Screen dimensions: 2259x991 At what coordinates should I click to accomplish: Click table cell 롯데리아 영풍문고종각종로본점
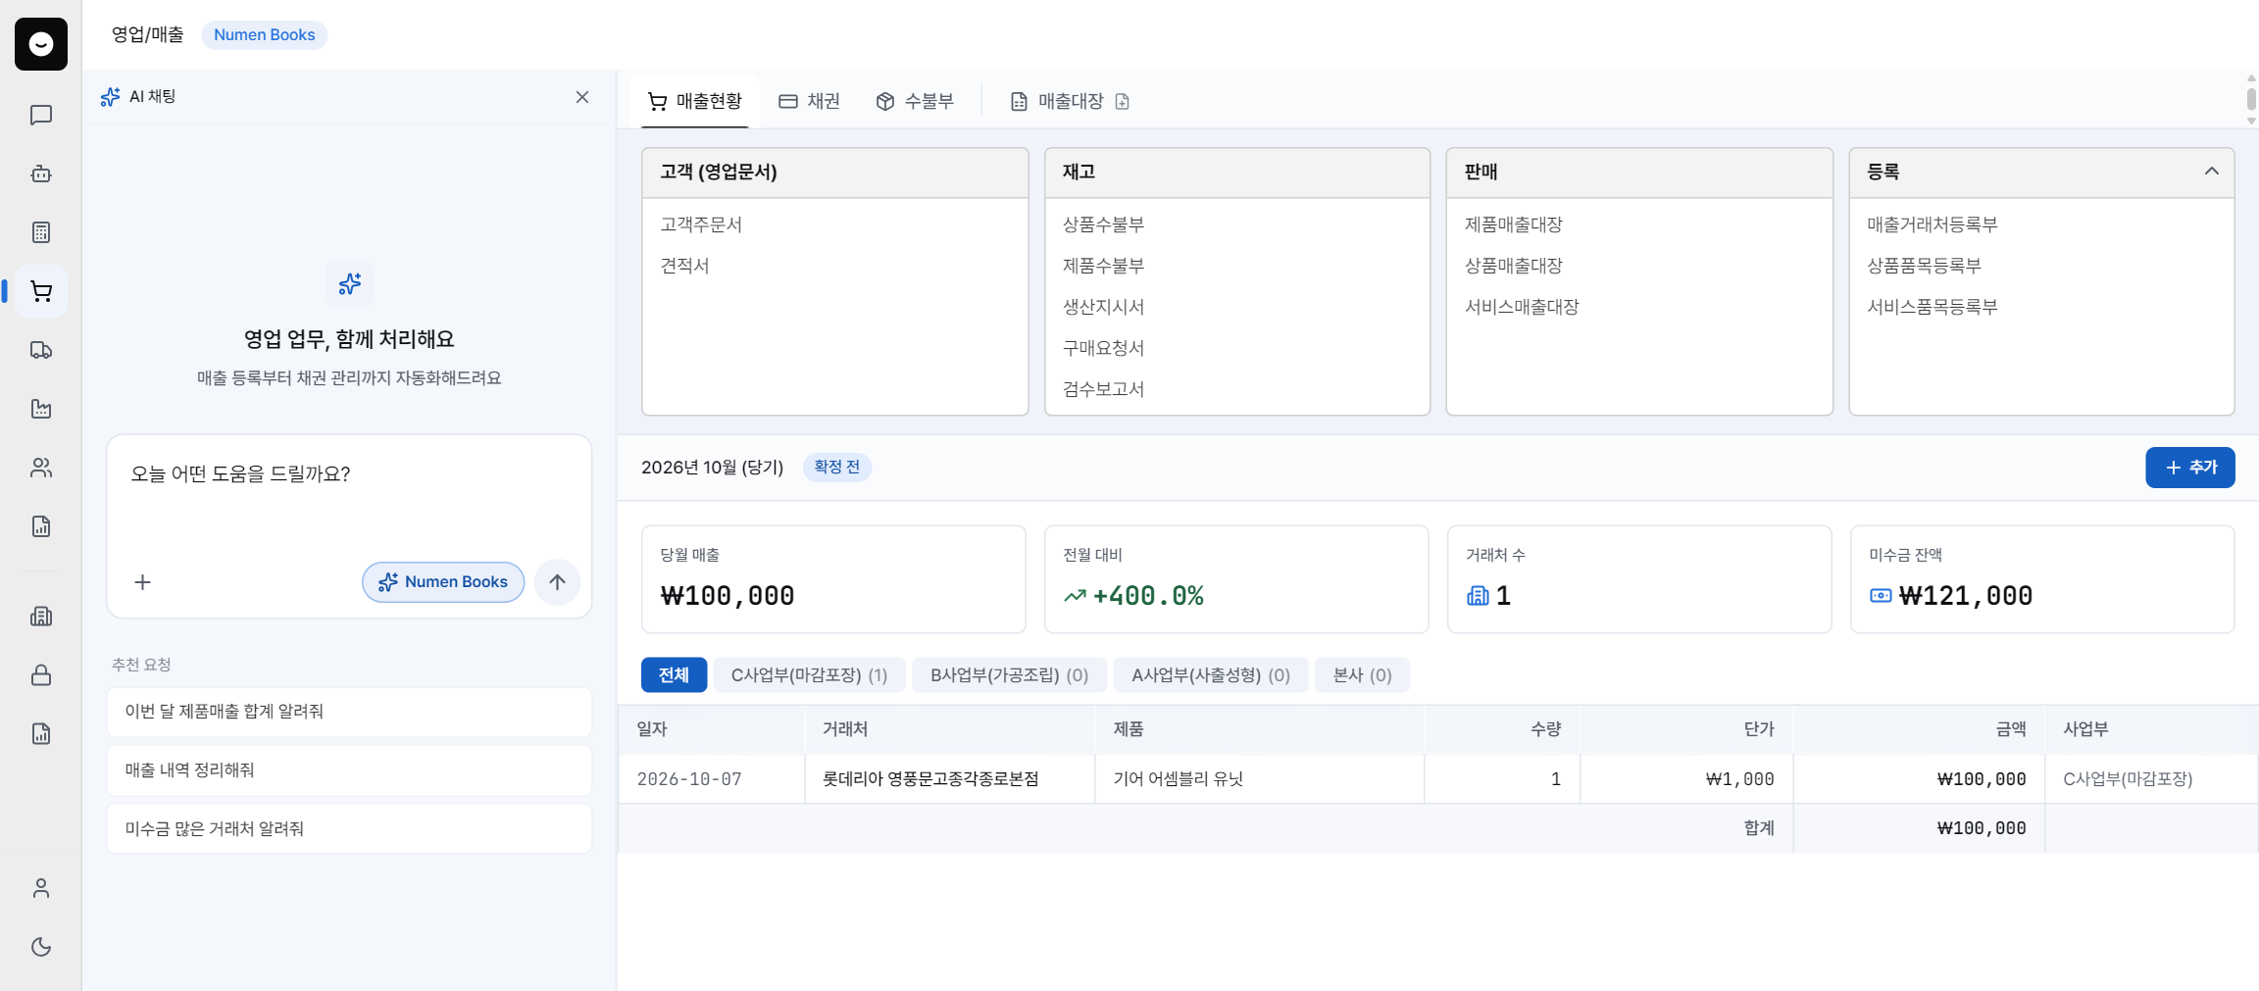[x=949, y=779]
